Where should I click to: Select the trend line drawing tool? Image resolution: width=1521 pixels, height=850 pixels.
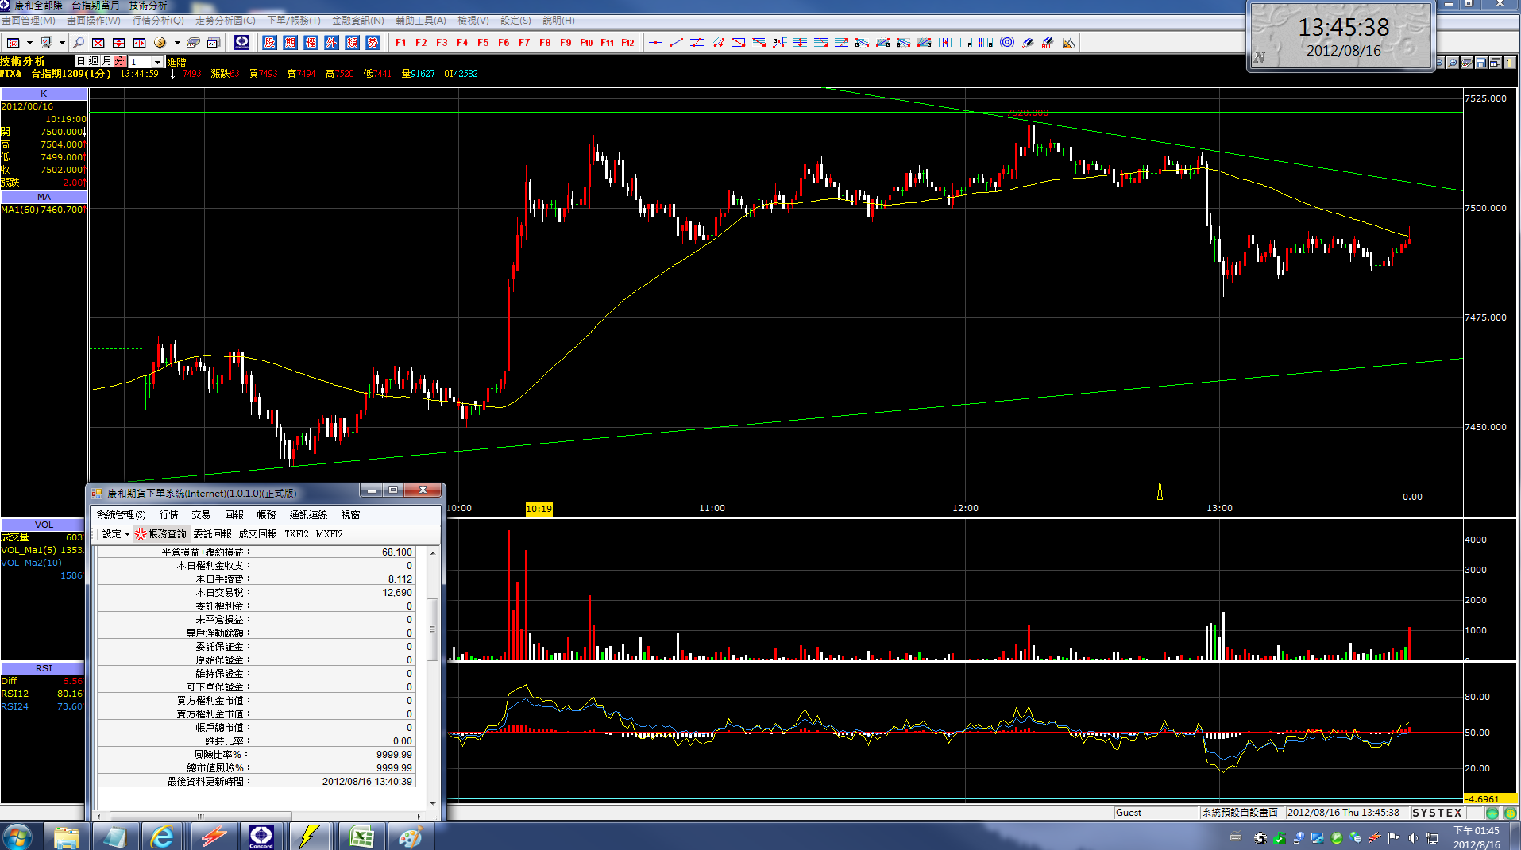click(676, 43)
